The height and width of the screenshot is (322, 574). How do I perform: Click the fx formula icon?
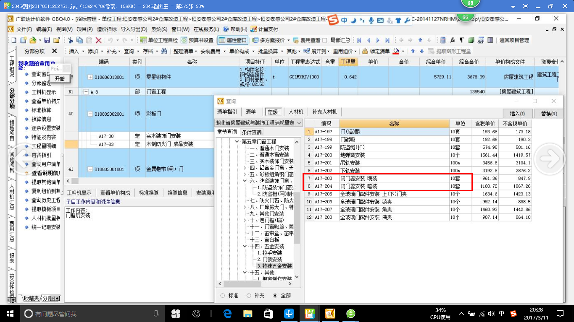pos(453,40)
